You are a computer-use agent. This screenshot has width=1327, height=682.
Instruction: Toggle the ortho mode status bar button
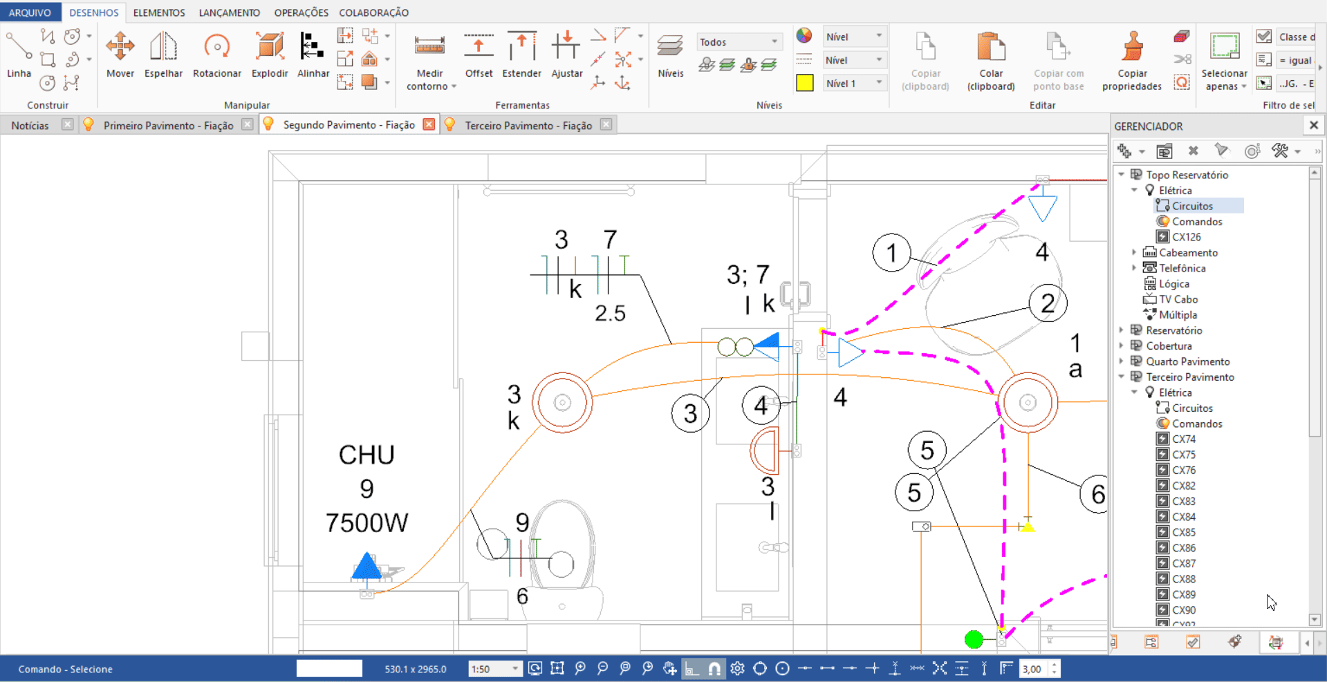[x=692, y=669]
